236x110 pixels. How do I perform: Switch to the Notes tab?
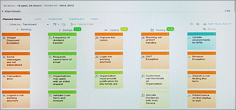pos(95,19)
